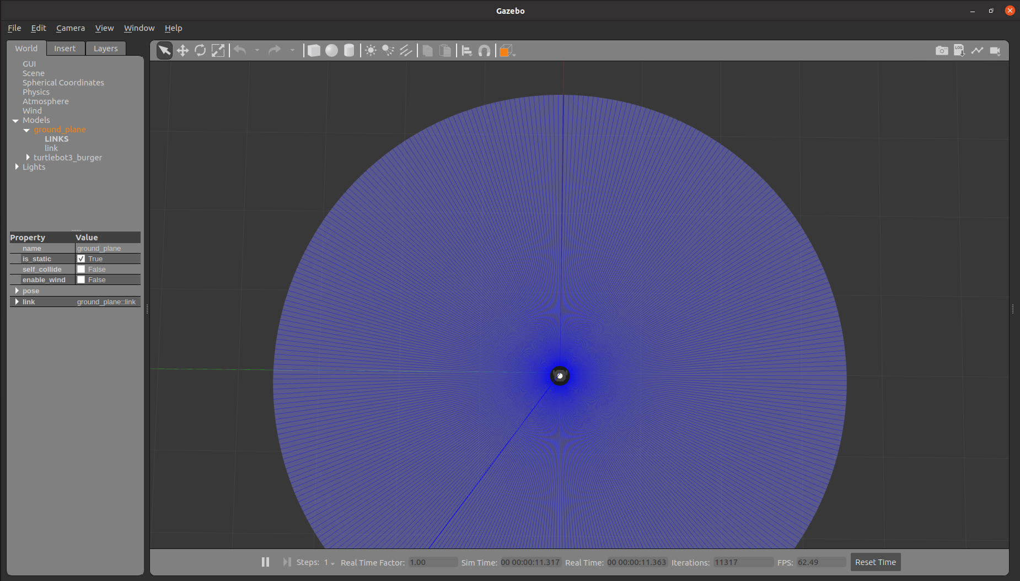Open the data logger icon
The image size is (1020, 581).
(x=959, y=51)
